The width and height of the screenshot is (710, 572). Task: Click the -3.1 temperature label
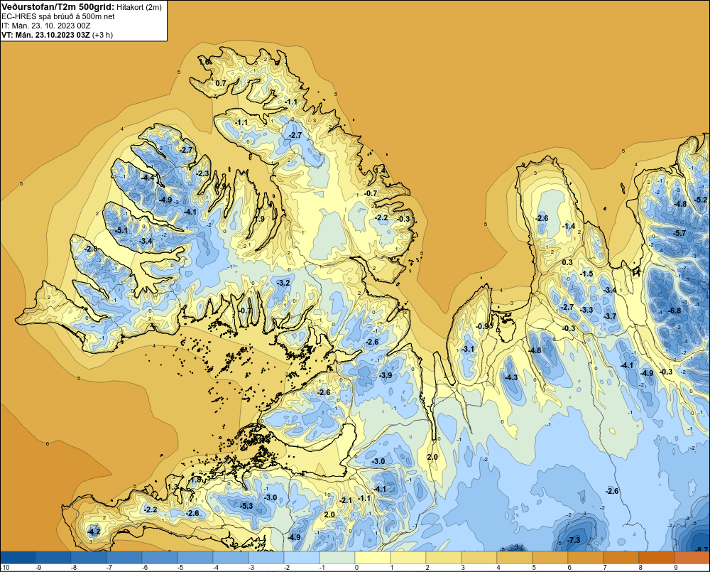468,349
